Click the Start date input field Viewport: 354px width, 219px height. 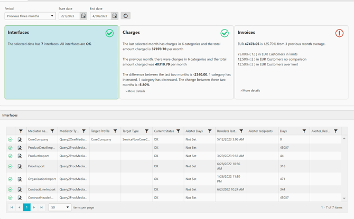pyautogui.click(x=69, y=16)
